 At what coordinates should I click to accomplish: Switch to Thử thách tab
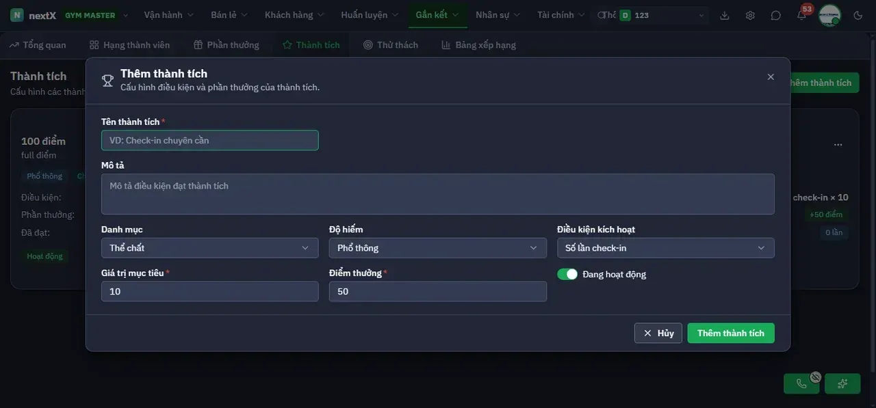(391, 45)
